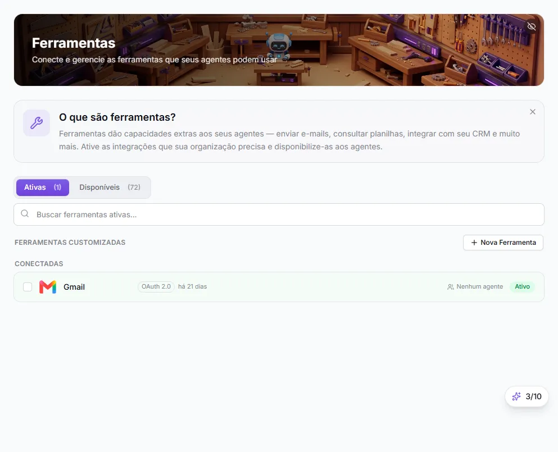Switch to the Ativas tab

tap(43, 188)
